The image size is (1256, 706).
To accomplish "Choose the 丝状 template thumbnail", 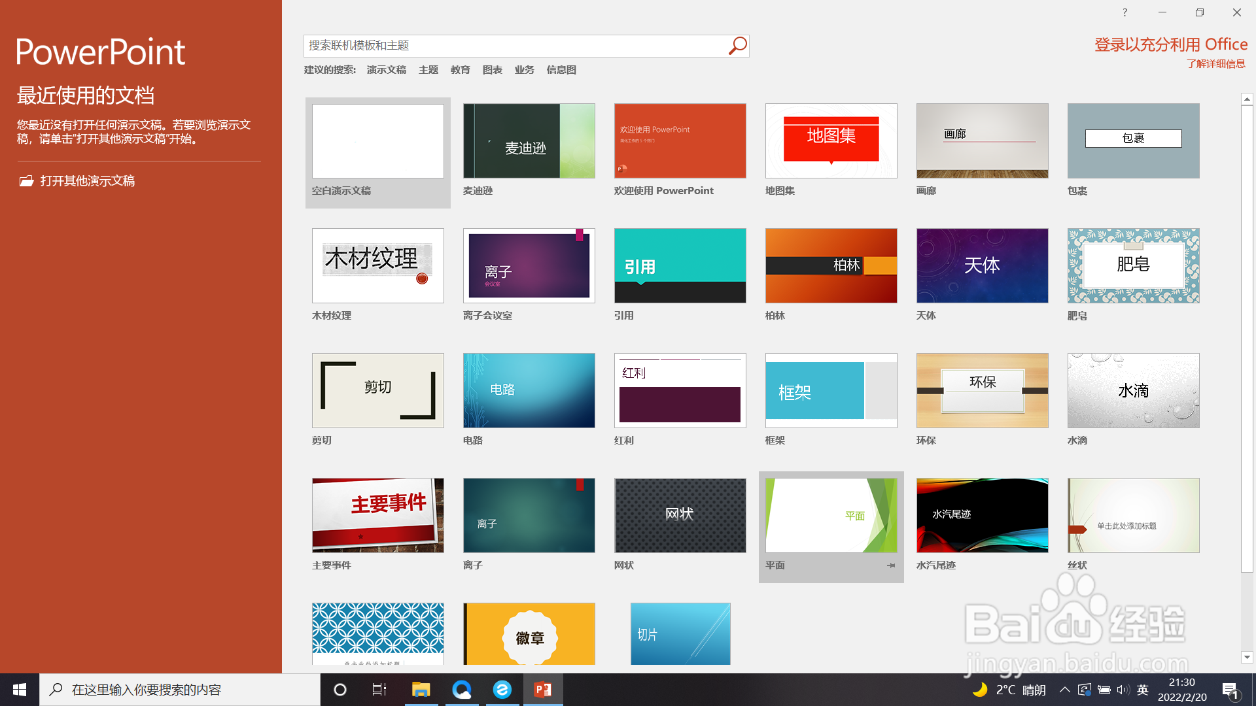I will 1134,516.
